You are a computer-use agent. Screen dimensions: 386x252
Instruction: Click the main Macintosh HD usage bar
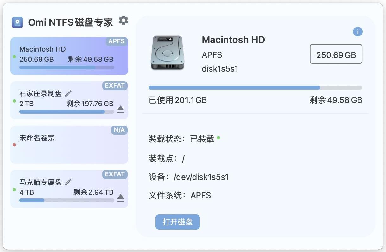pyautogui.click(x=256, y=88)
